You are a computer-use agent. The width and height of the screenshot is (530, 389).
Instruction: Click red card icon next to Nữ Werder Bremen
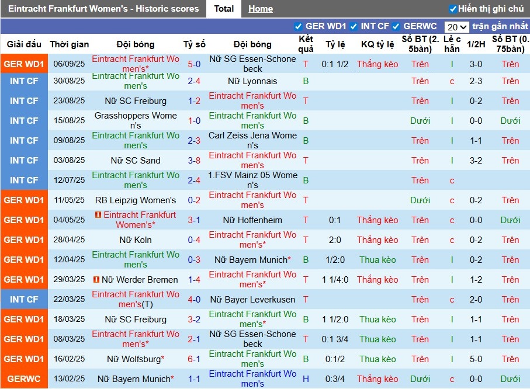96,280
